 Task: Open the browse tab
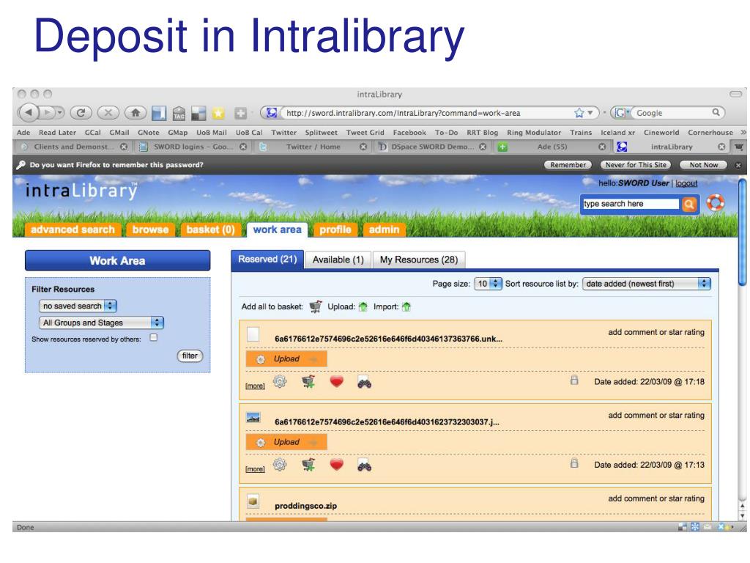(150, 229)
